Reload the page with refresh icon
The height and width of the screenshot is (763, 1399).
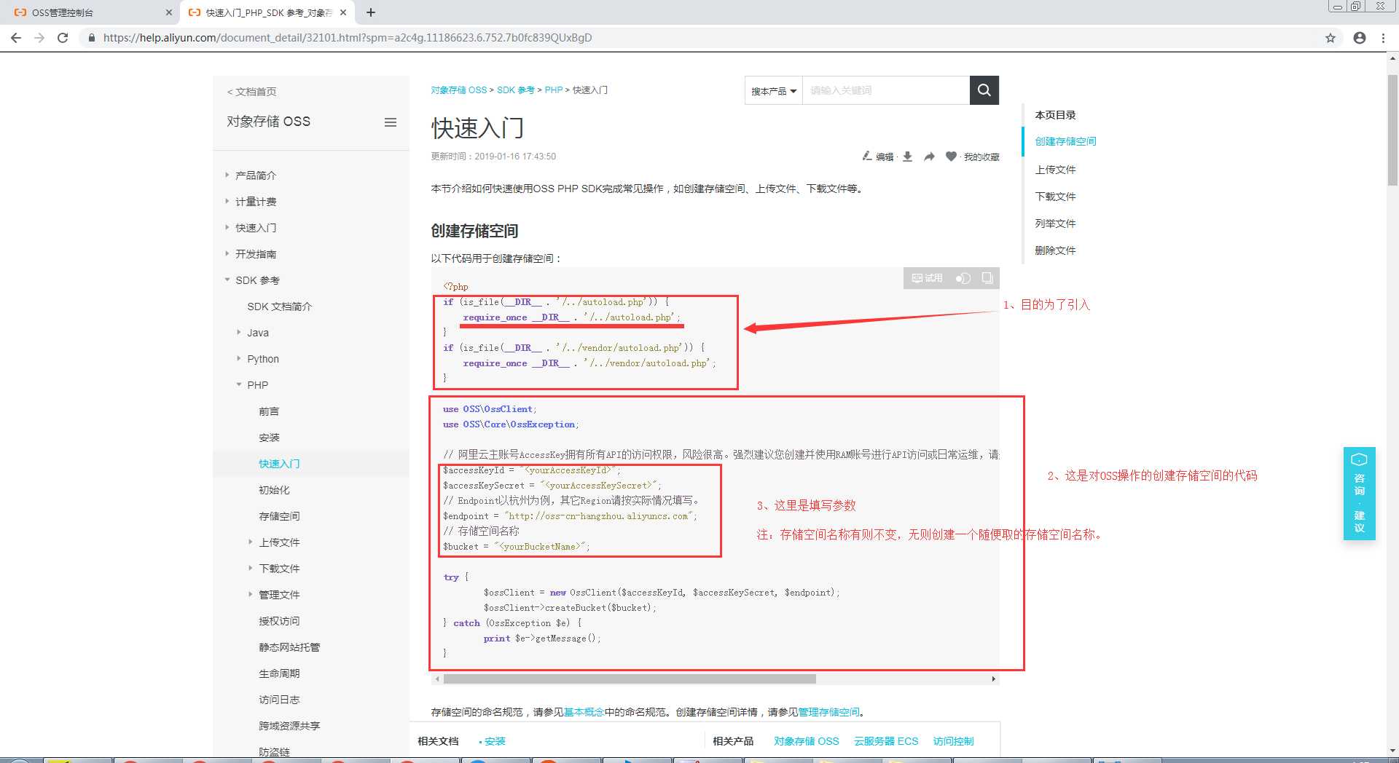[63, 38]
